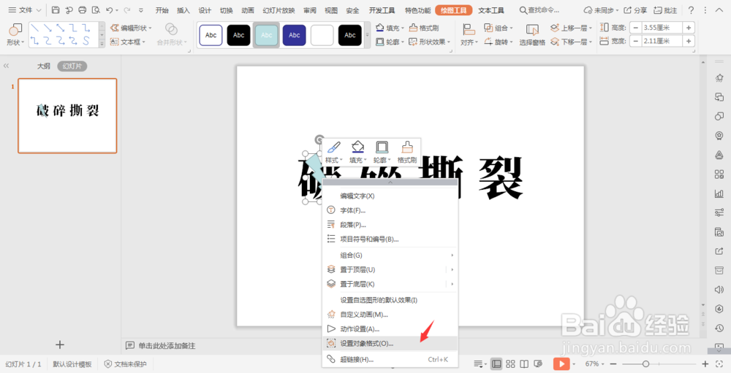Click 下移一层 send backward button
The height and width of the screenshot is (373, 731).
[x=572, y=42]
